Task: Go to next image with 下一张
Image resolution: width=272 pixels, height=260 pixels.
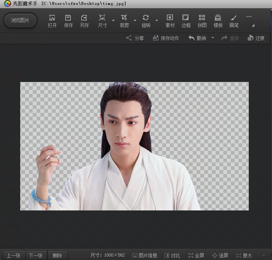Action: [x=35, y=255]
